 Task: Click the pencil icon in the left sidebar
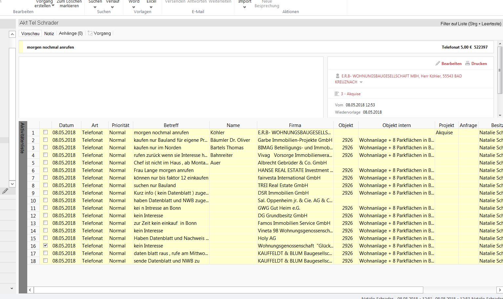click(x=5, y=191)
